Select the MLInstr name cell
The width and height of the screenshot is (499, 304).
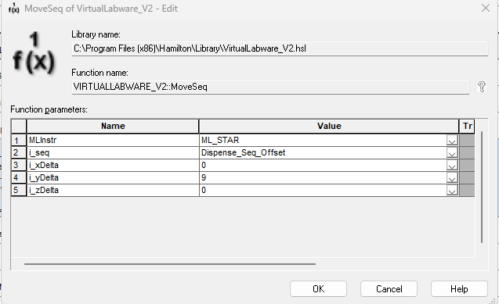click(x=113, y=140)
